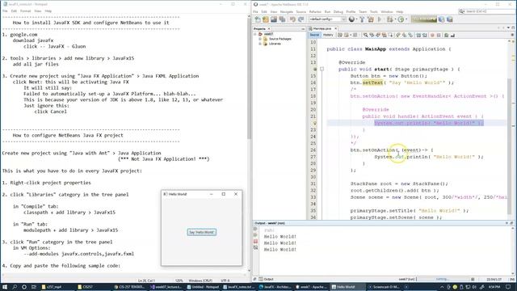The height and width of the screenshot is (291, 517).
Task: Select the Libraries tree item
Action: pyautogui.click(x=275, y=44)
